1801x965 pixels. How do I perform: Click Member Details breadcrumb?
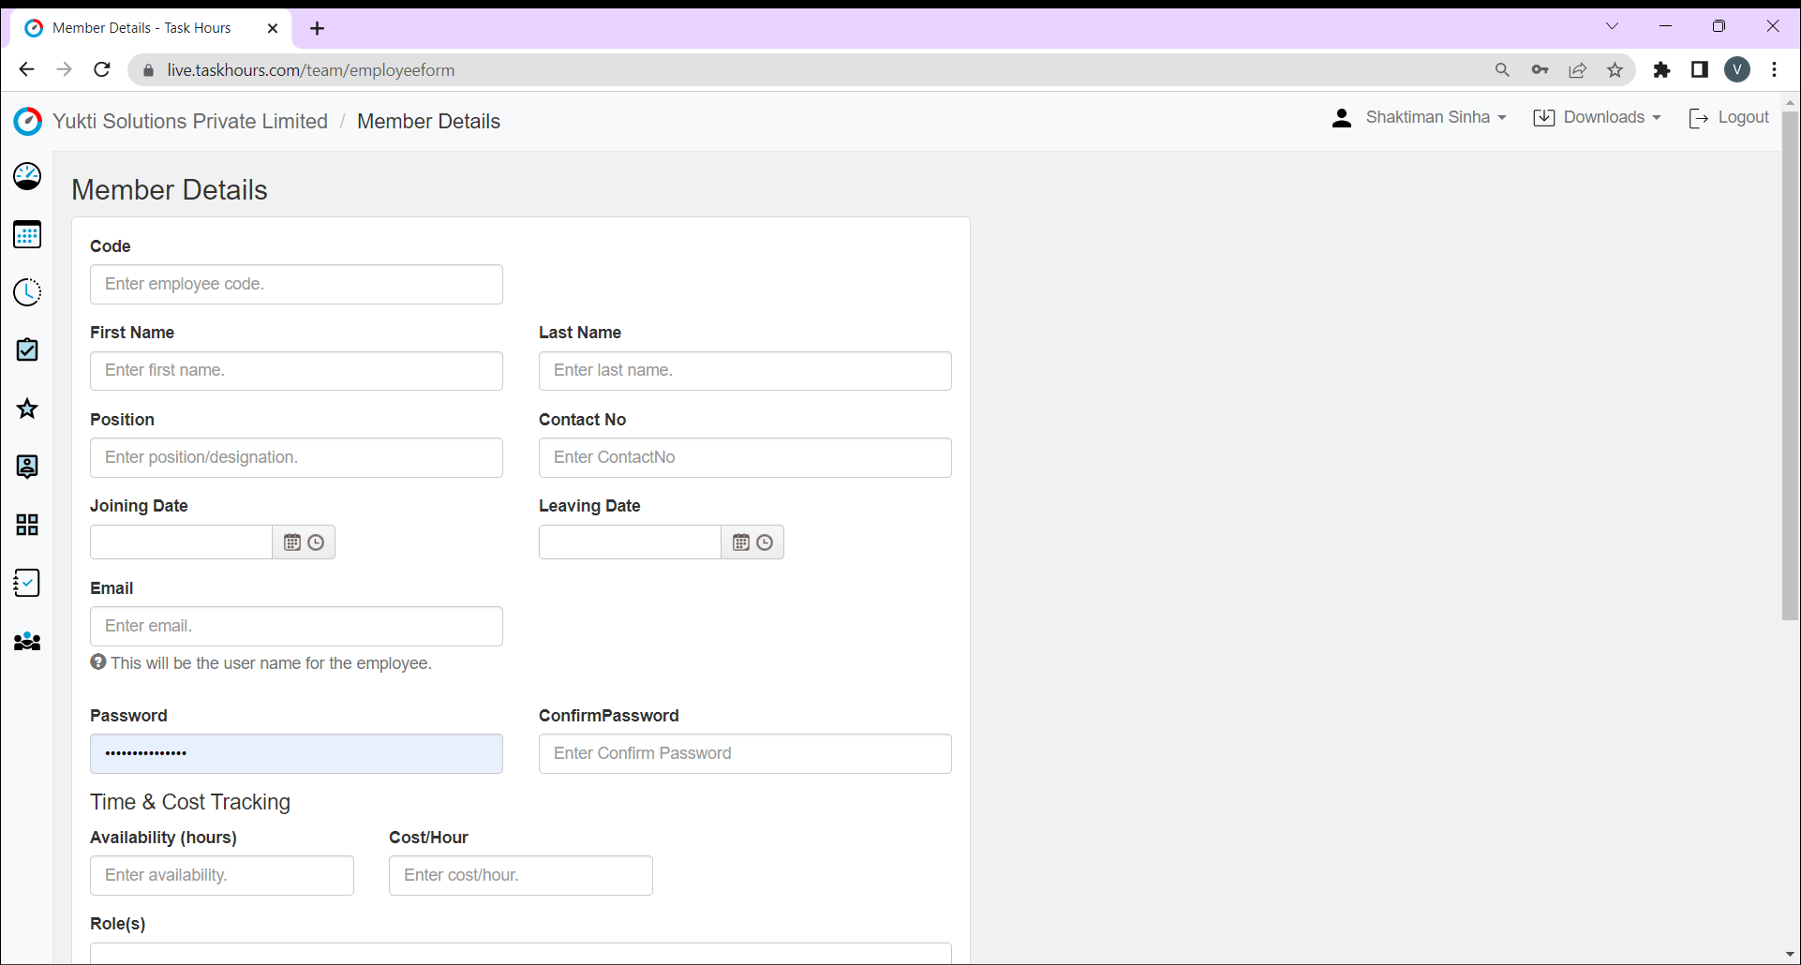pos(428,121)
